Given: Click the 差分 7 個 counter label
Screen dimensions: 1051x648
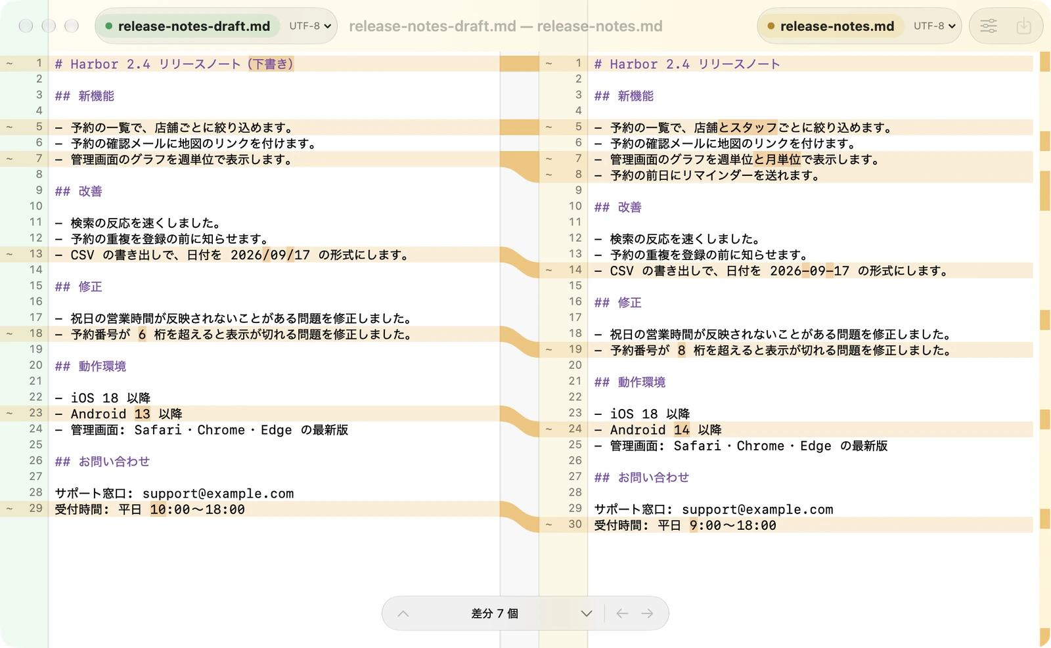Looking at the screenshot, I should tap(495, 614).
